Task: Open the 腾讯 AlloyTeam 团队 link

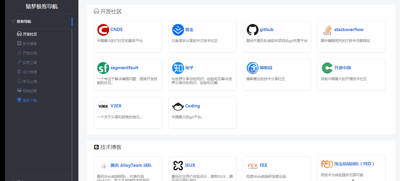Action: coord(131,165)
